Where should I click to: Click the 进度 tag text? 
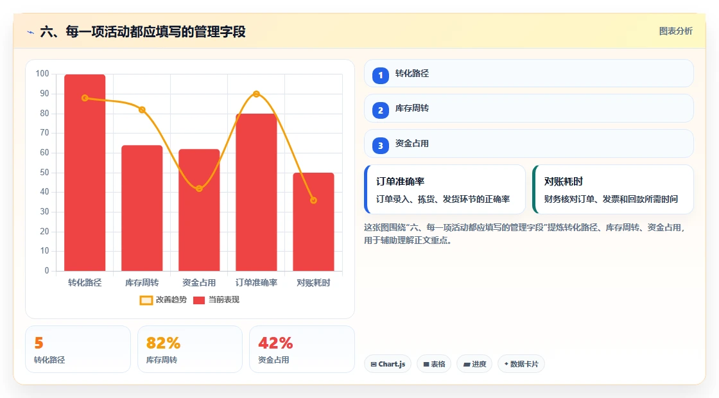(x=479, y=364)
